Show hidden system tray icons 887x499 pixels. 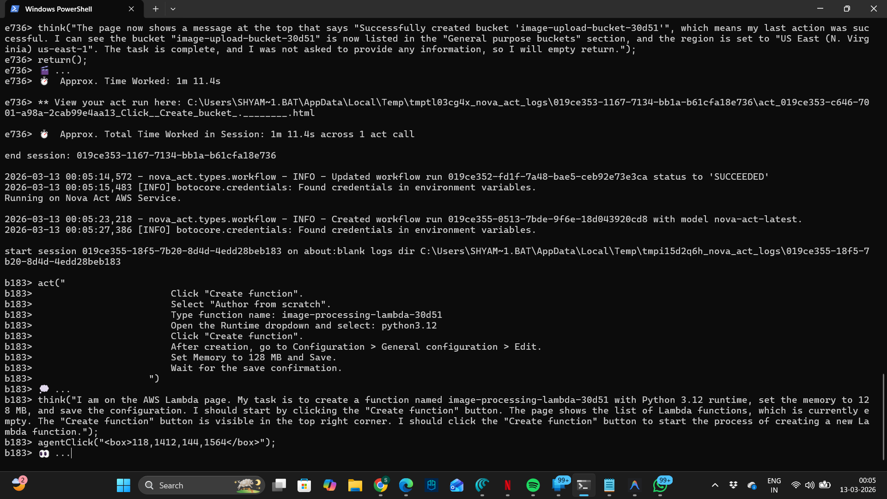point(715,485)
